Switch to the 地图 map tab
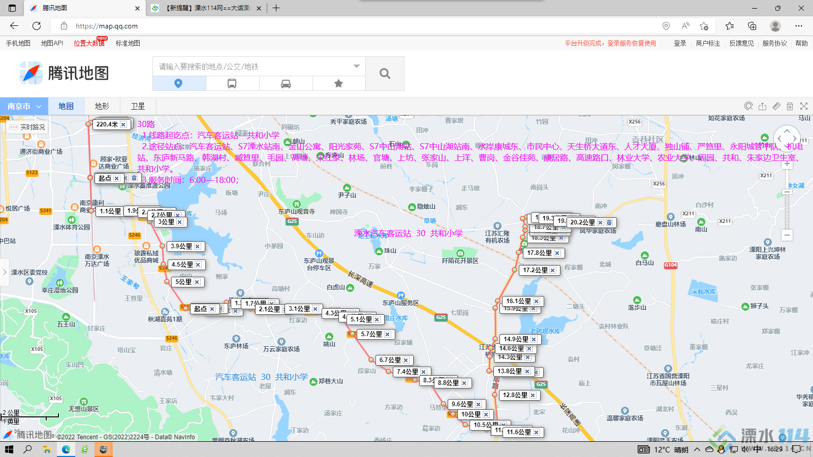Image resolution: width=813 pixels, height=457 pixels. (x=66, y=106)
